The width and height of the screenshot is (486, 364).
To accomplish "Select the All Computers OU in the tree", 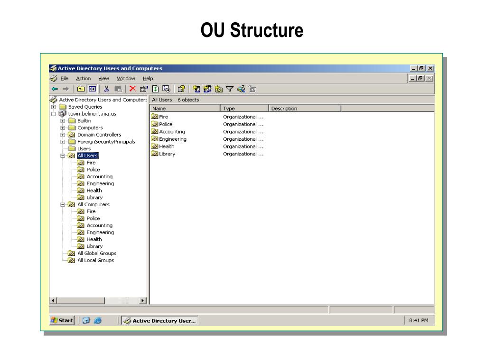I will coord(93,205).
